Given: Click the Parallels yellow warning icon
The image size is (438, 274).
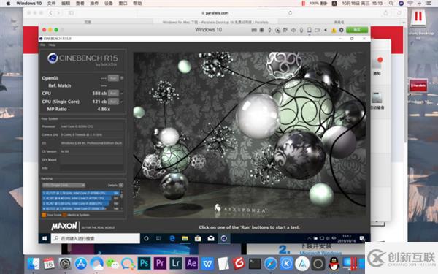Looking at the screenshot, I should [x=334, y=30].
